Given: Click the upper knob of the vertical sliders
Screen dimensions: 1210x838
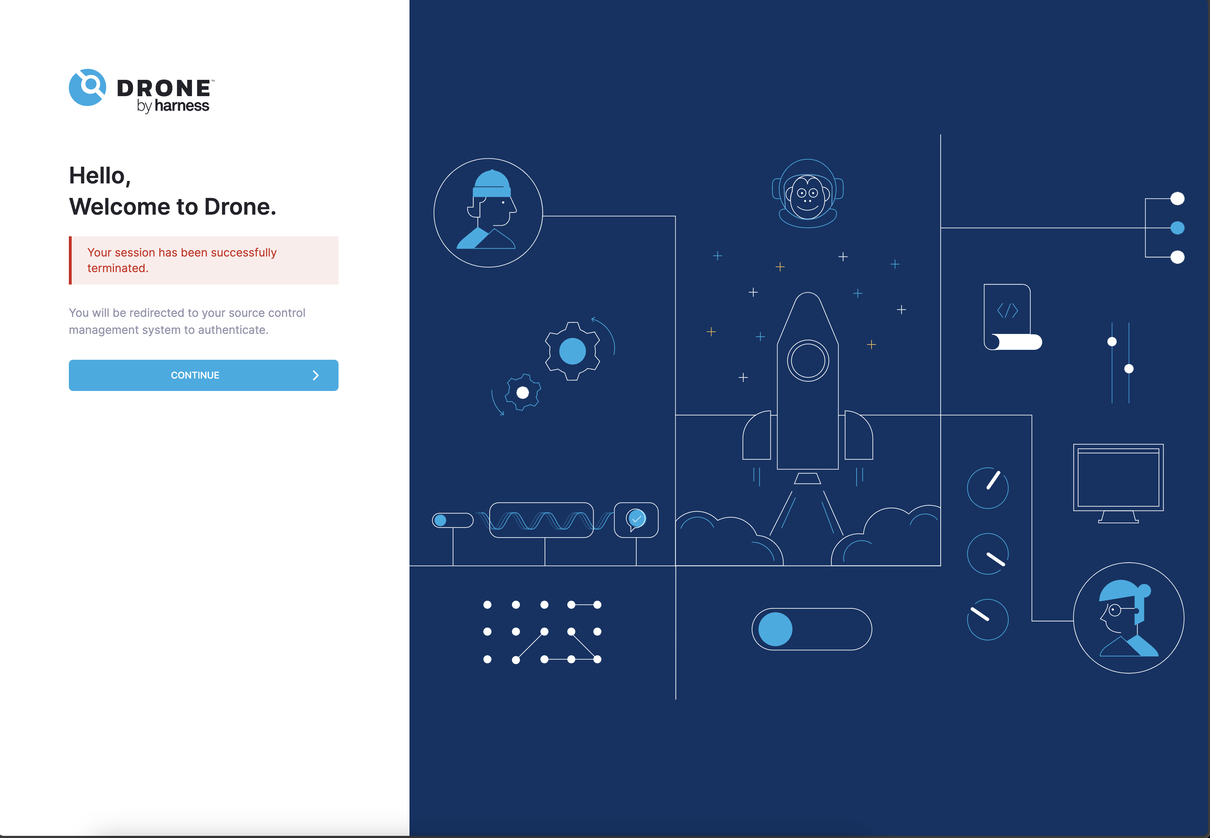Looking at the screenshot, I should 1112,342.
